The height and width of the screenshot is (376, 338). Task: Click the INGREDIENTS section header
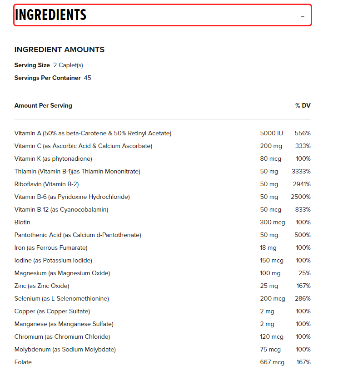tap(50, 15)
